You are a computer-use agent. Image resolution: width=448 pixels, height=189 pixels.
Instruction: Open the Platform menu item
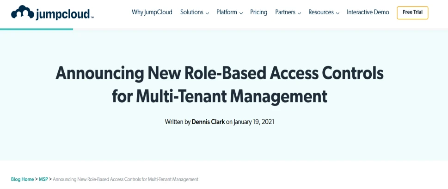pos(227,12)
